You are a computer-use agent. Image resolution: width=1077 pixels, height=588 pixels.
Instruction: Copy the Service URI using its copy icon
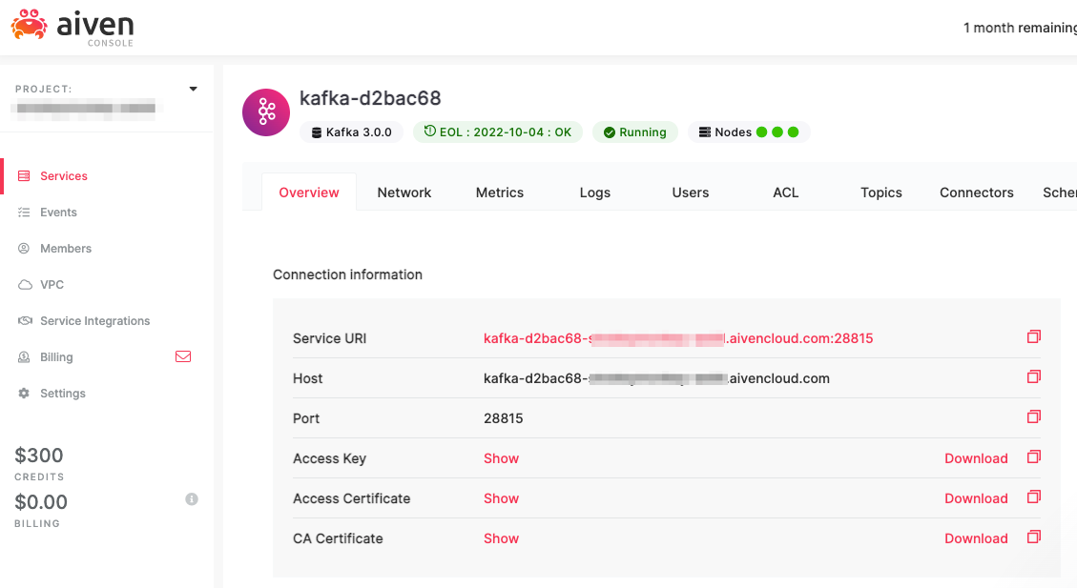point(1034,335)
